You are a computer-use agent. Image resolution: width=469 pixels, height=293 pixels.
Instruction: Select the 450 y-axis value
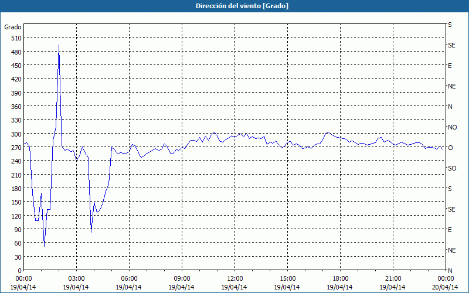pyautogui.click(x=16, y=66)
